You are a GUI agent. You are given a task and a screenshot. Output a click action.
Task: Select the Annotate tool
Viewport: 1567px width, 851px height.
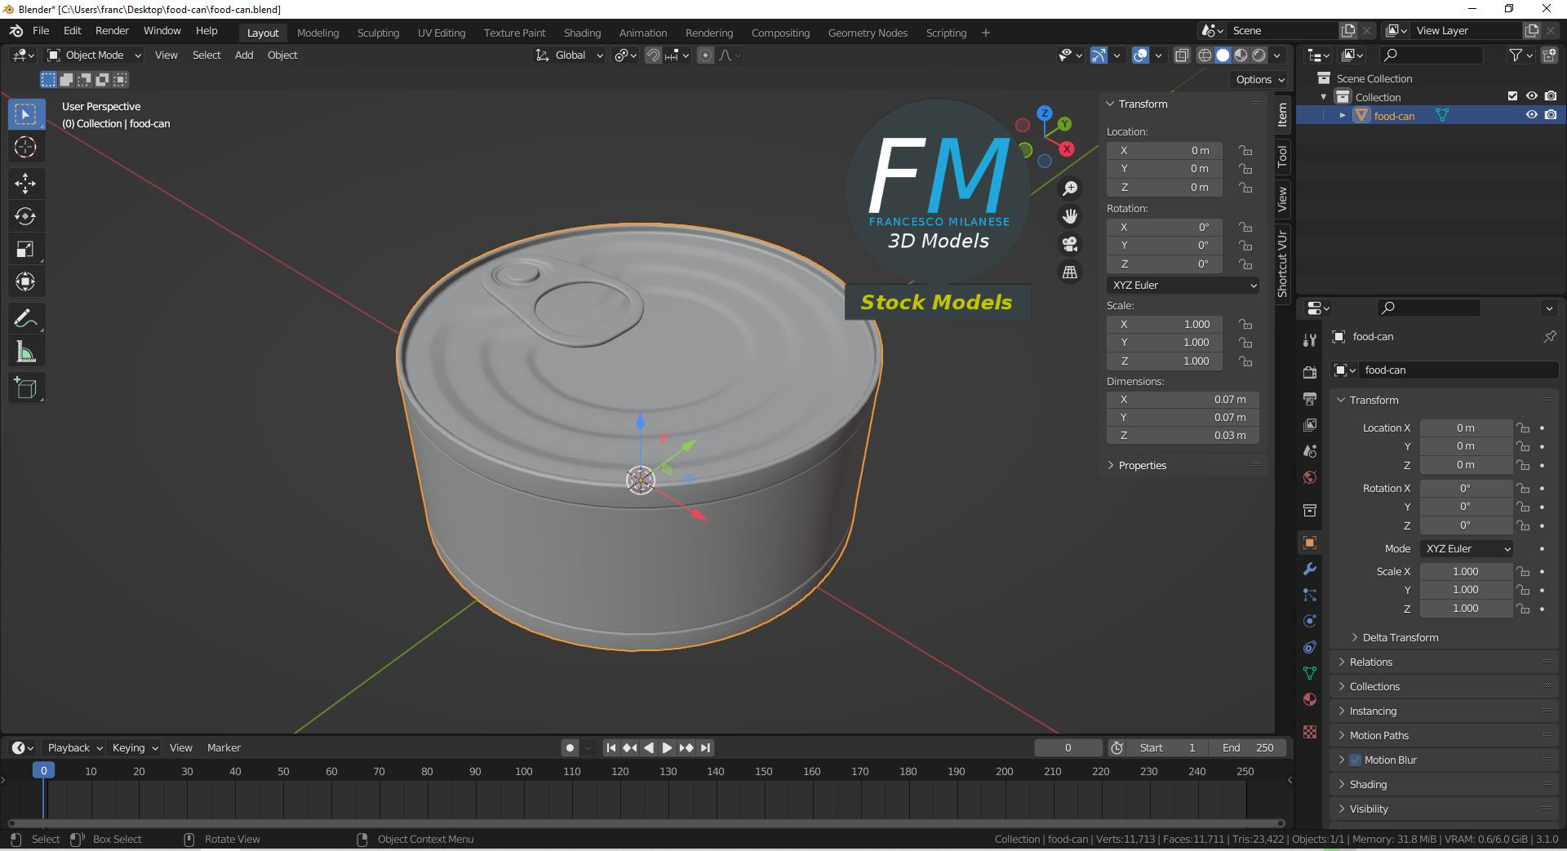pos(25,318)
